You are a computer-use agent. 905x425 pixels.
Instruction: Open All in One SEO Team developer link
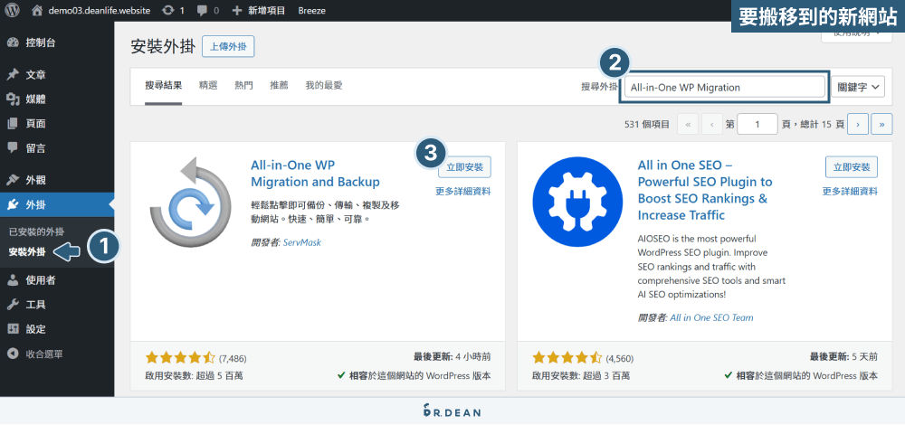point(711,317)
